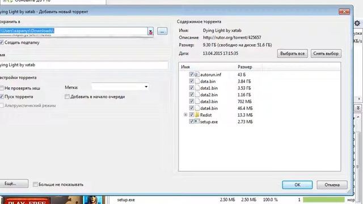Toggle the 'Создать подпапку' checkbox
The image size is (363, 204).
click(2, 42)
